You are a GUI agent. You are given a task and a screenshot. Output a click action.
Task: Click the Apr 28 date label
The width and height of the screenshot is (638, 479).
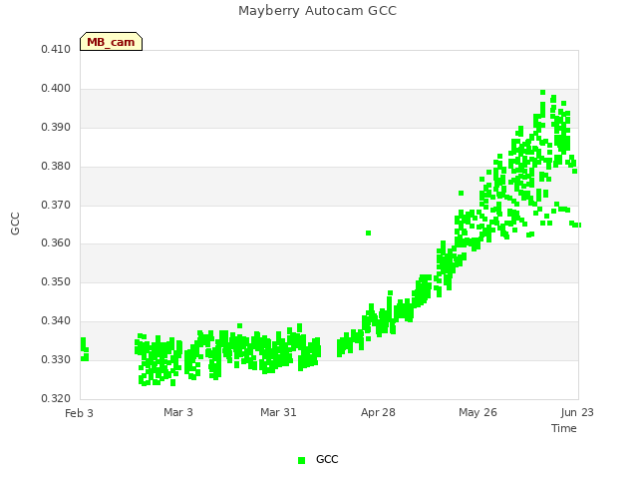[x=378, y=412]
